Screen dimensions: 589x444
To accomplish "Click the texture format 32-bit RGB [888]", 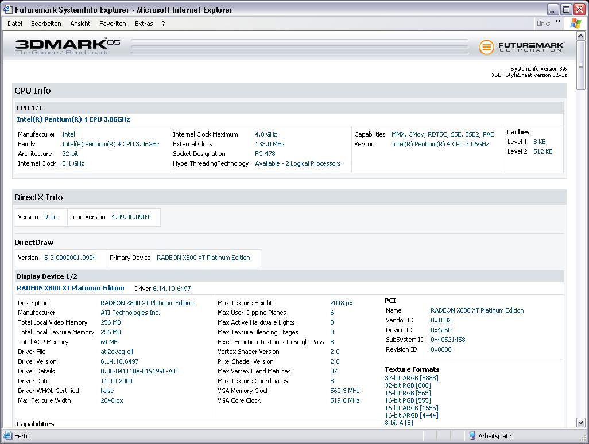I will [x=408, y=385].
